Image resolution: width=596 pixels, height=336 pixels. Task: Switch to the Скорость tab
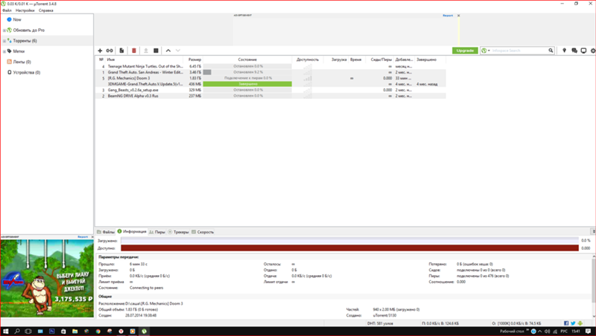tap(203, 232)
